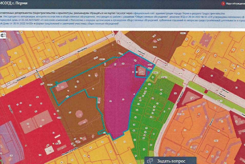Open the Инструкция по авторизации link
This screenshot has width=245, height=164.
[18, 17]
